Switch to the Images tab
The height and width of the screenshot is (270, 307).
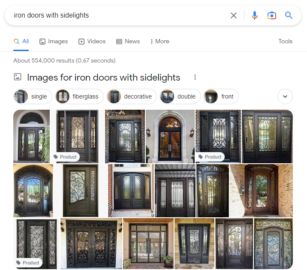click(x=54, y=42)
